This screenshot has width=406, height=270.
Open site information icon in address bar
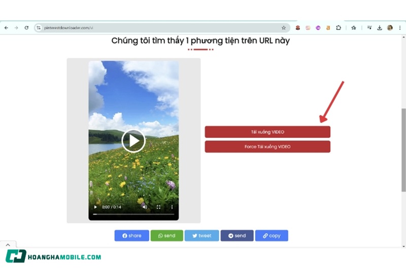click(x=39, y=28)
